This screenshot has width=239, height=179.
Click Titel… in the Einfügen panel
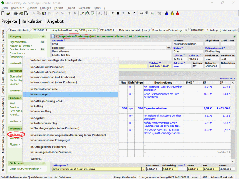click(x=13, y=104)
